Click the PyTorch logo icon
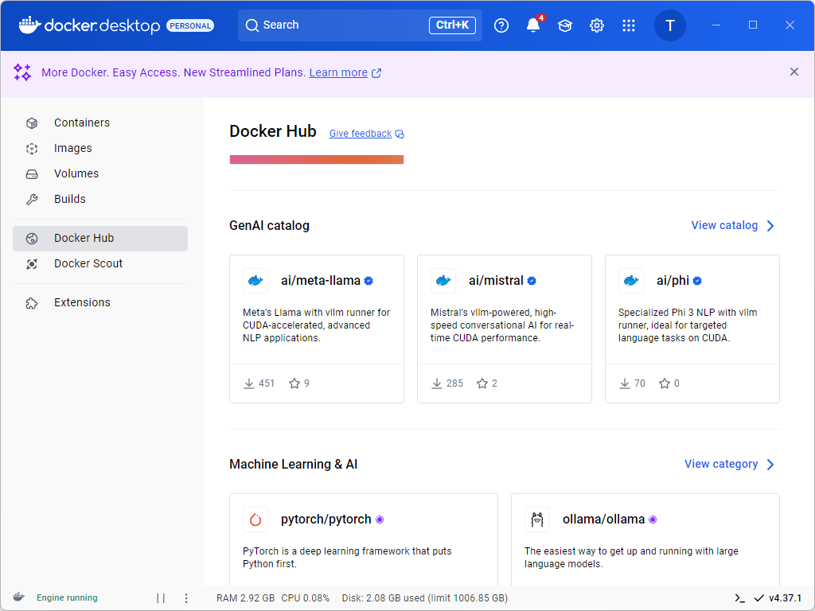Viewport: 815px width, 611px height. [x=255, y=519]
